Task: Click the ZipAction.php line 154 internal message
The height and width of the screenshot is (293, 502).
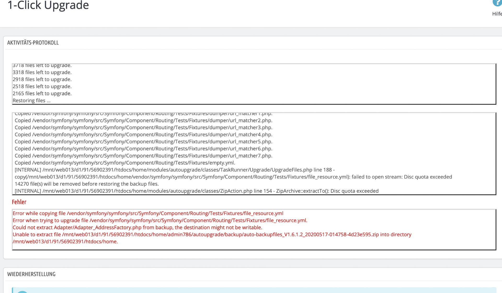Action: (x=197, y=191)
